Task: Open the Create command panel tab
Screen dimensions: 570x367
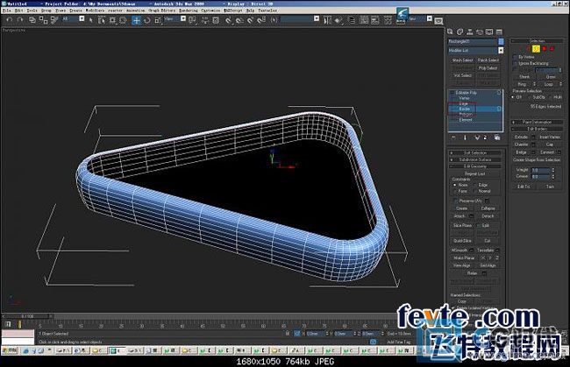Action: click(x=451, y=32)
